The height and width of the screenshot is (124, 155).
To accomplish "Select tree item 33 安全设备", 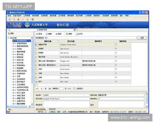I will coord(18,63).
